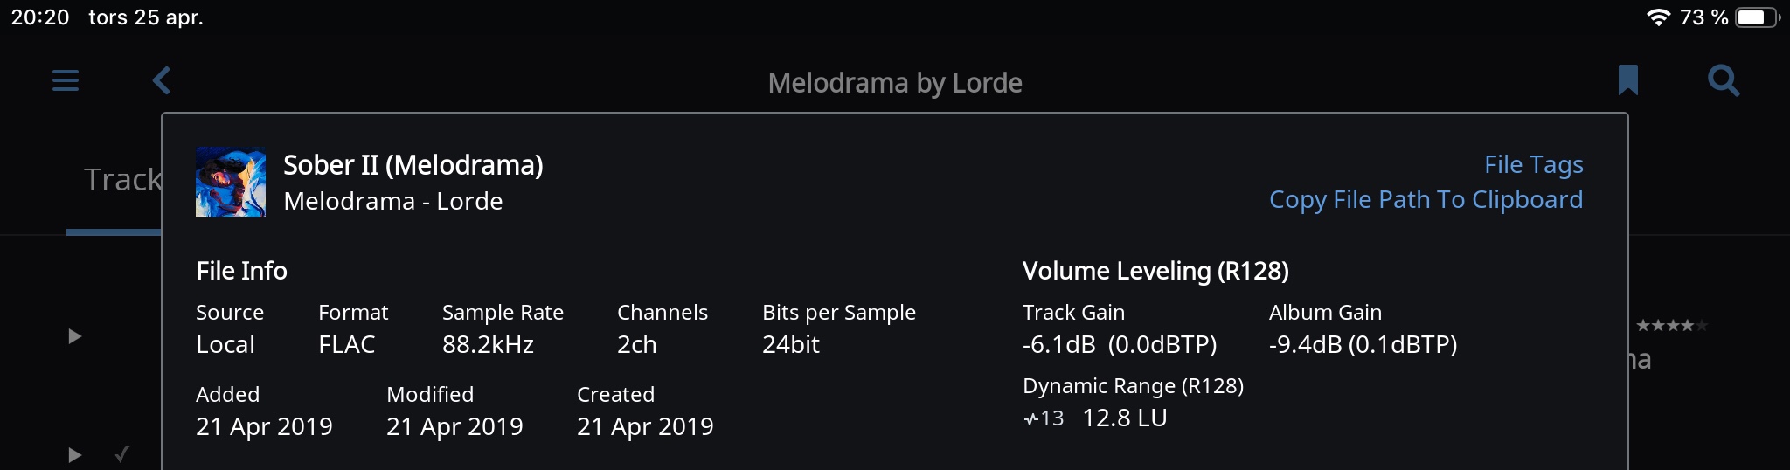Screen dimensions: 1790x470
Task: Select the Tracks tab
Action: 122,180
